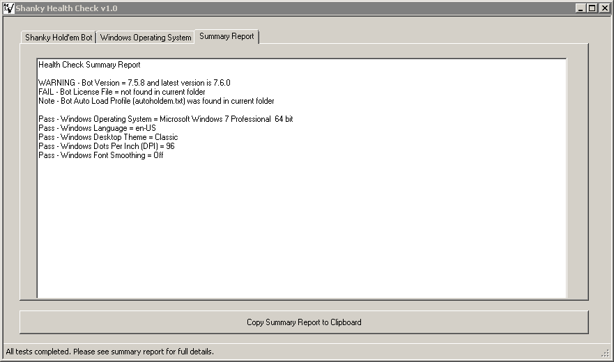Click the FAIL Bot License File line
The width and height of the screenshot is (614, 362).
122,92
